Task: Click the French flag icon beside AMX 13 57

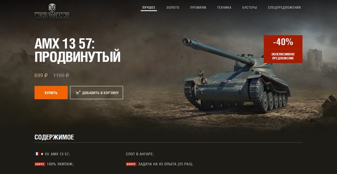Action: click(x=37, y=154)
